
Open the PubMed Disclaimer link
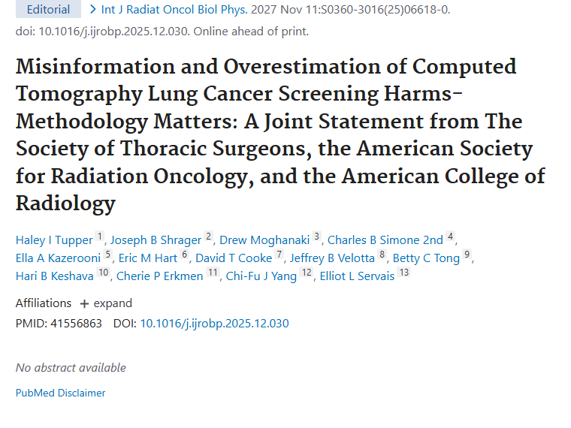click(61, 393)
